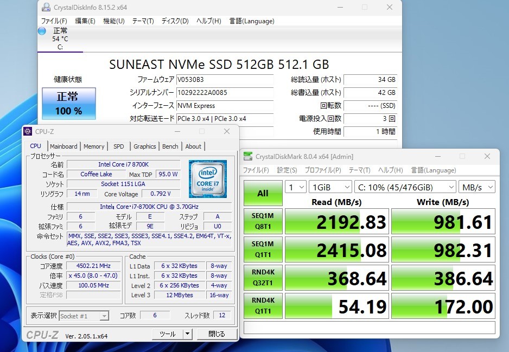
Task: Click the firmware field V0530B3
Action: (x=225, y=80)
